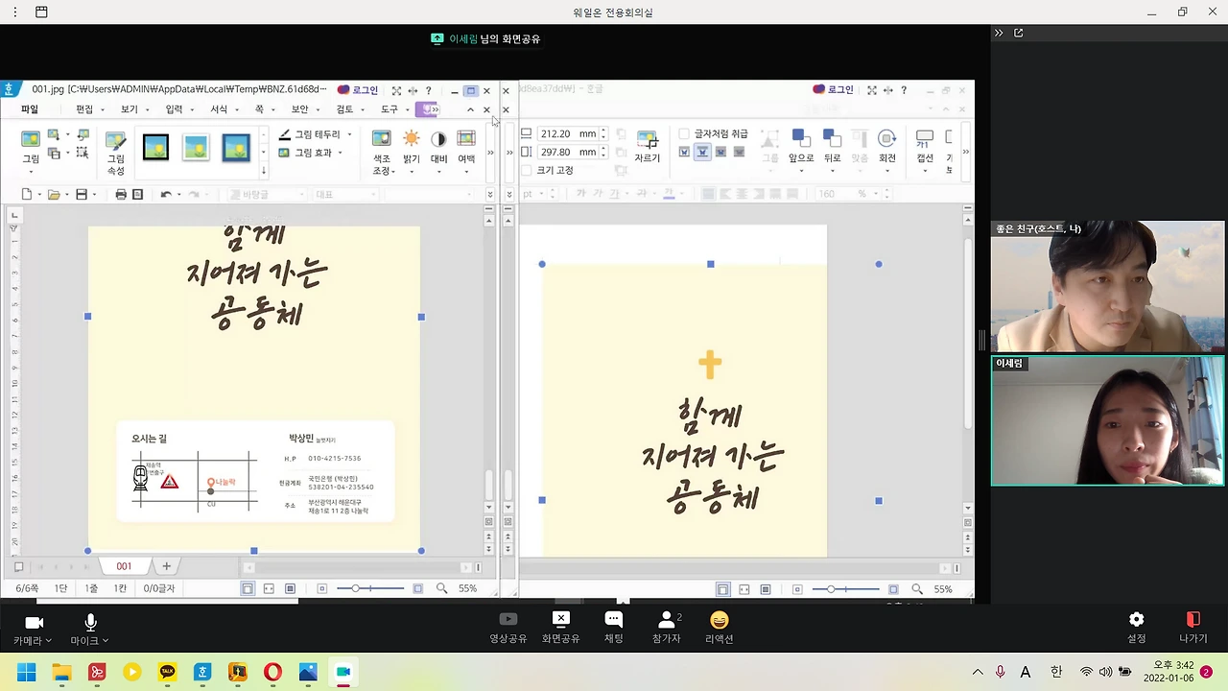Click the 자르기 crop tool
This screenshot has width=1228, height=691.
(x=647, y=147)
